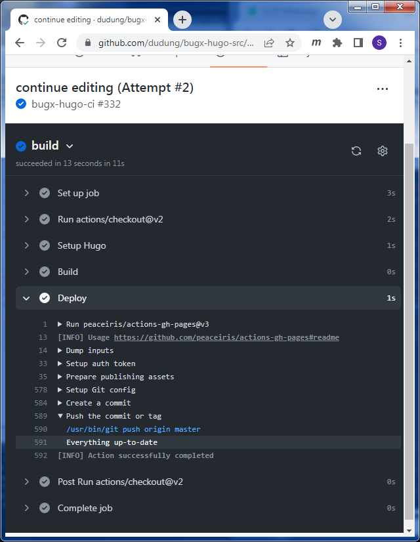Open the purple S profile avatar

coord(379,43)
